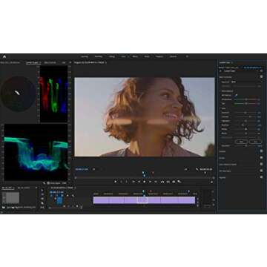Switch to the Audio workspace

[x=147, y=56]
